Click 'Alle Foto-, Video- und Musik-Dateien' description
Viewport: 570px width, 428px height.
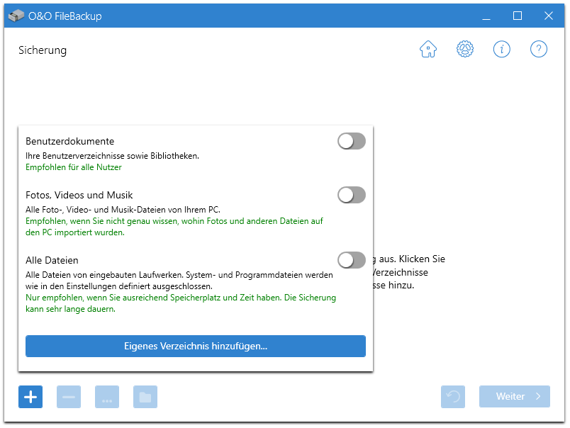(x=123, y=210)
